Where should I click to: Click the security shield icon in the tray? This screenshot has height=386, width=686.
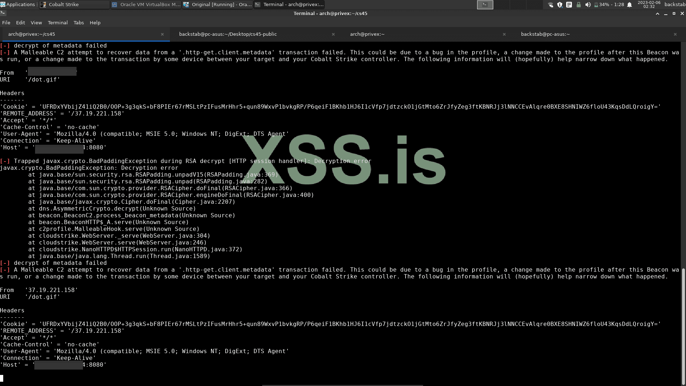560,5
